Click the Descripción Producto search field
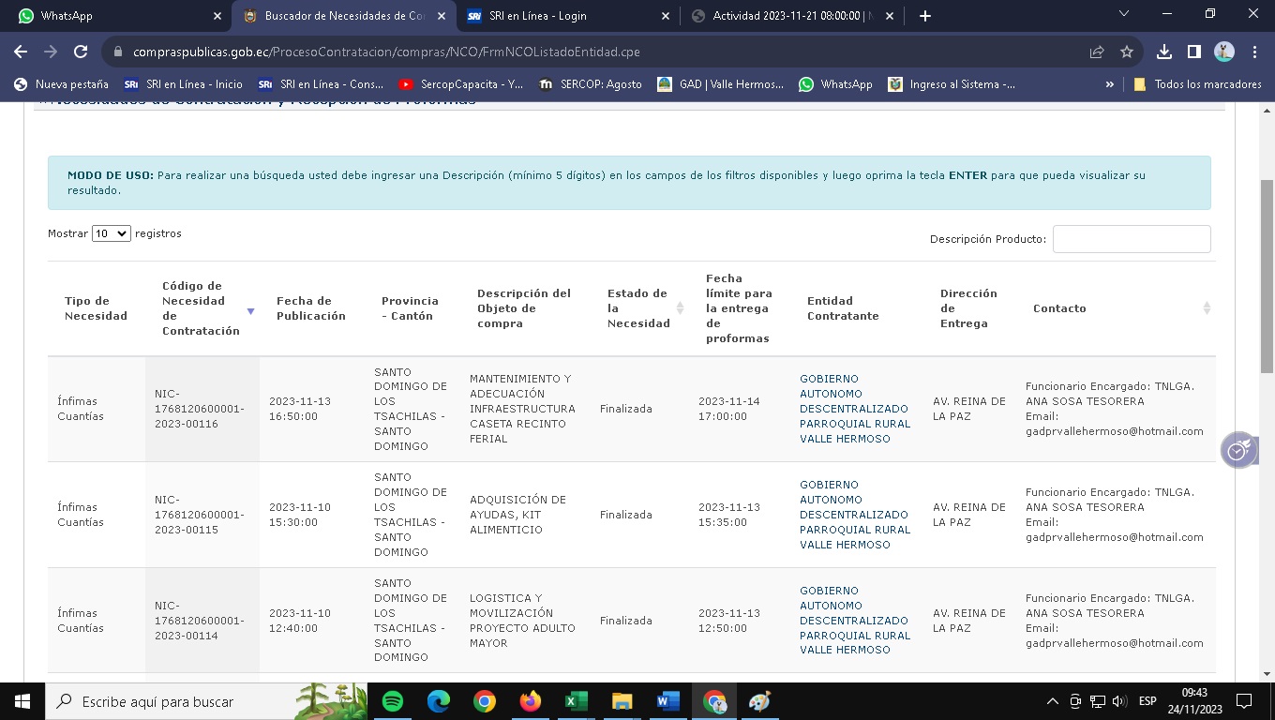1275x720 pixels. point(1131,239)
